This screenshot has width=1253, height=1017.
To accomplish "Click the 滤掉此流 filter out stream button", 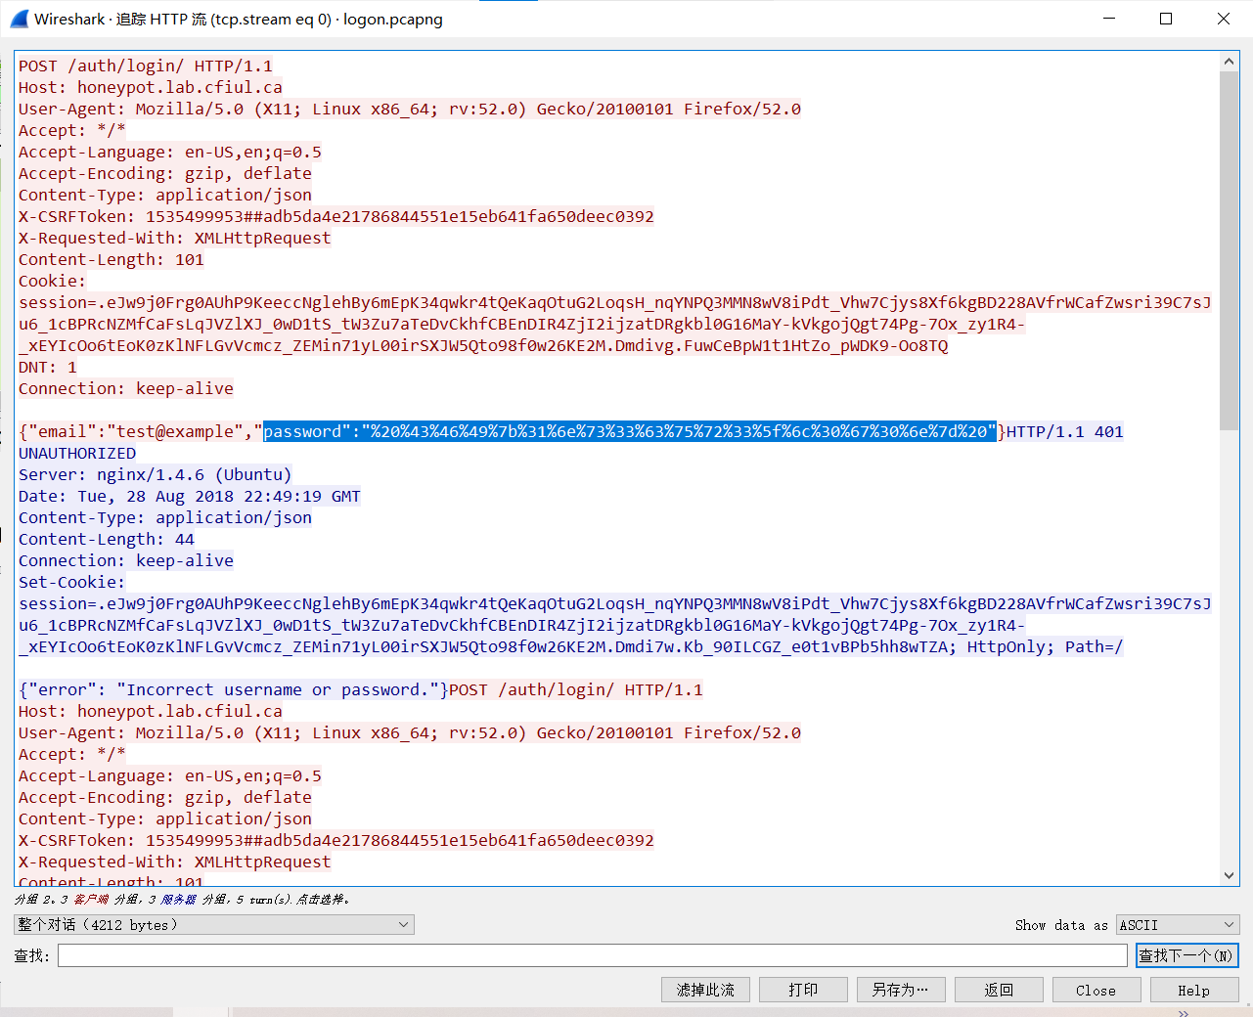I will (x=705, y=990).
